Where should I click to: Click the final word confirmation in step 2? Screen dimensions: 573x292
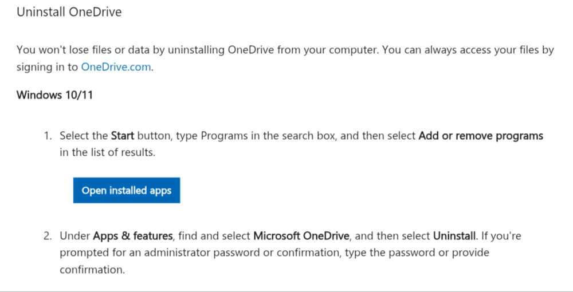click(92, 269)
